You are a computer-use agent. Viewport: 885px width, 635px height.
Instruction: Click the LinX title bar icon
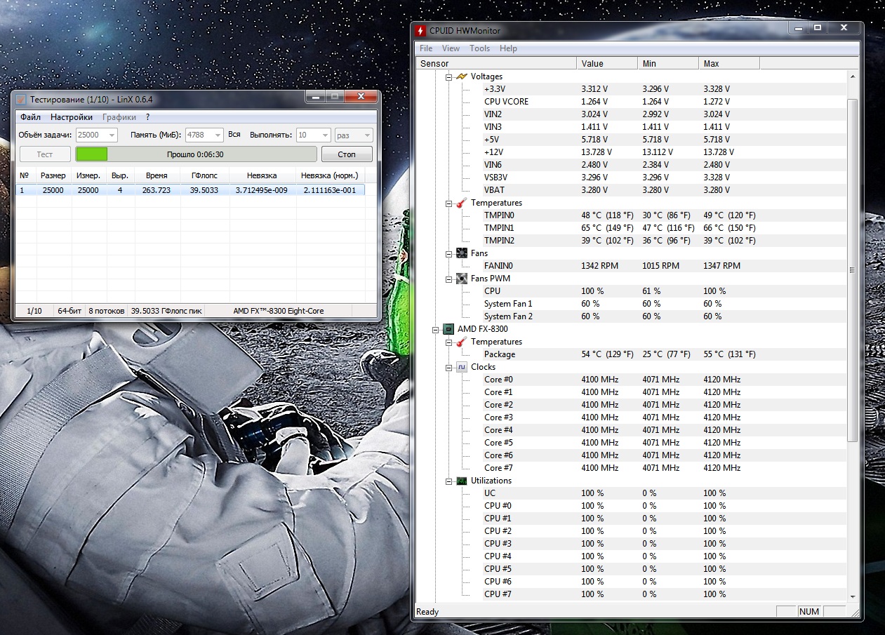pyautogui.click(x=21, y=100)
